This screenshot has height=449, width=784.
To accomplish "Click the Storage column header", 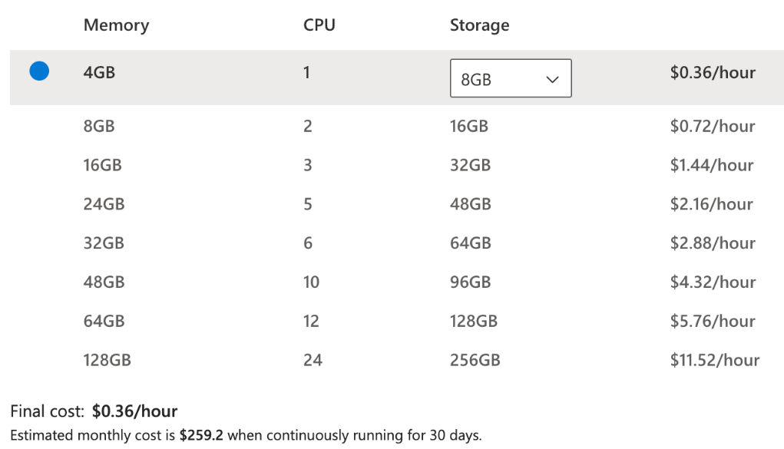I will click(479, 25).
